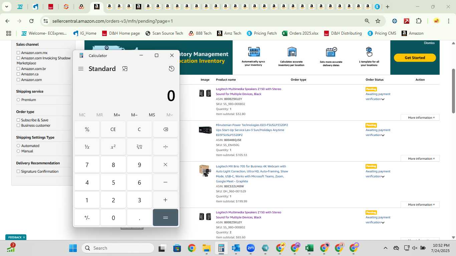The width and height of the screenshot is (456, 256).
Task: Open the Pricing Fetch bookmark
Action: click(x=262, y=33)
